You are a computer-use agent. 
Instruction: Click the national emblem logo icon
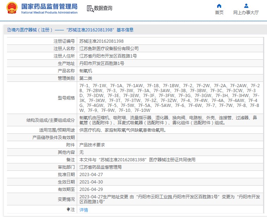point(12,8)
